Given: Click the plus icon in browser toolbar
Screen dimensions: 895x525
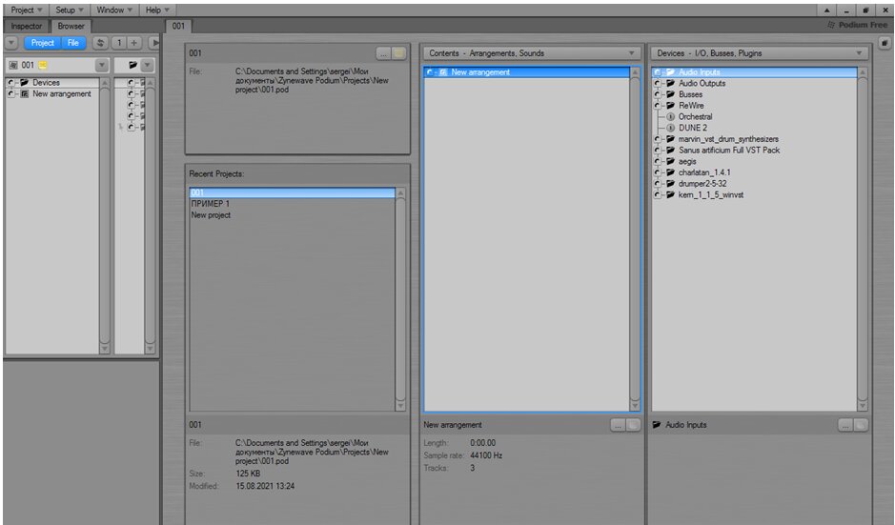Looking at the screenshot, I should (134, 43).
